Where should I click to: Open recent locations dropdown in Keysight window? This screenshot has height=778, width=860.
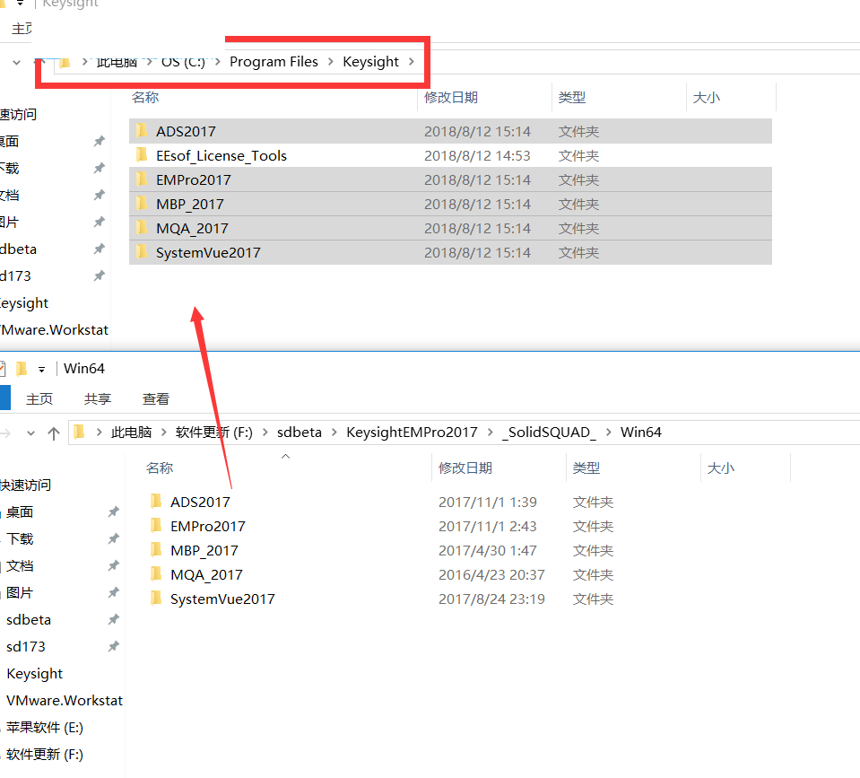(x=16, y=63)
